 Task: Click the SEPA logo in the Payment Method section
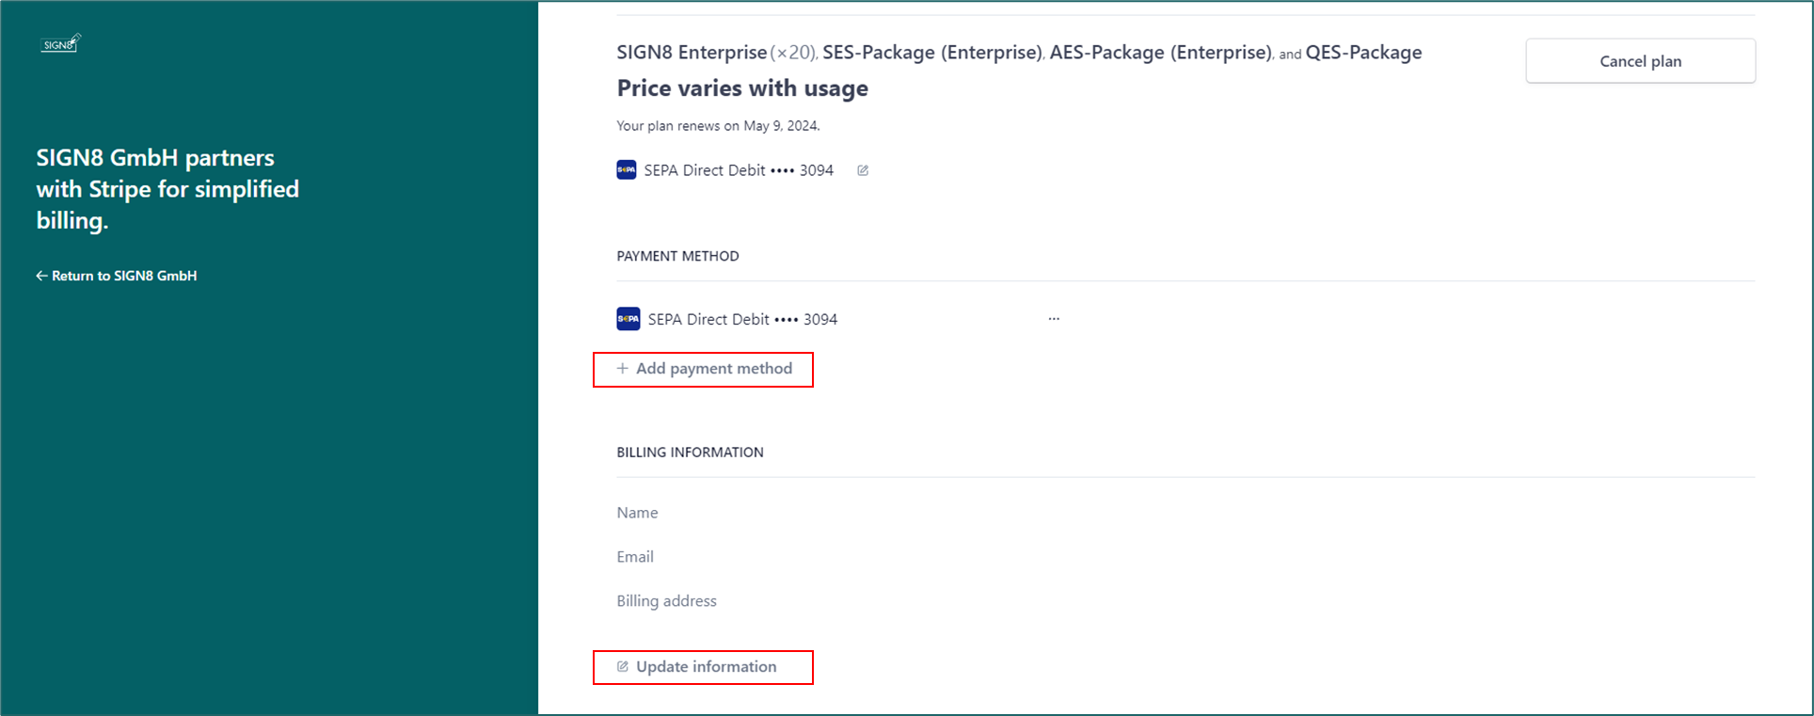pyautogui.click(x=629, y=319)
